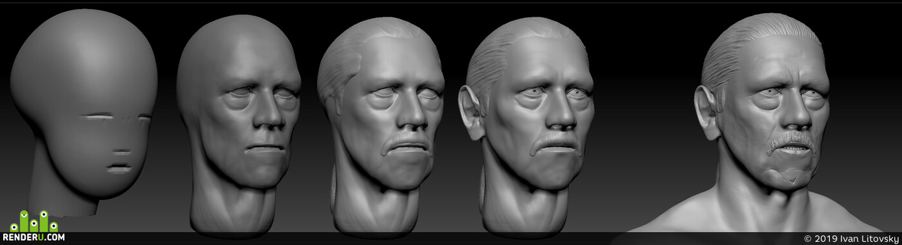Click the © 2019 Ivan Litovsky credit
Viewport: 902px width, 245px height.
(x=851, y=239)
